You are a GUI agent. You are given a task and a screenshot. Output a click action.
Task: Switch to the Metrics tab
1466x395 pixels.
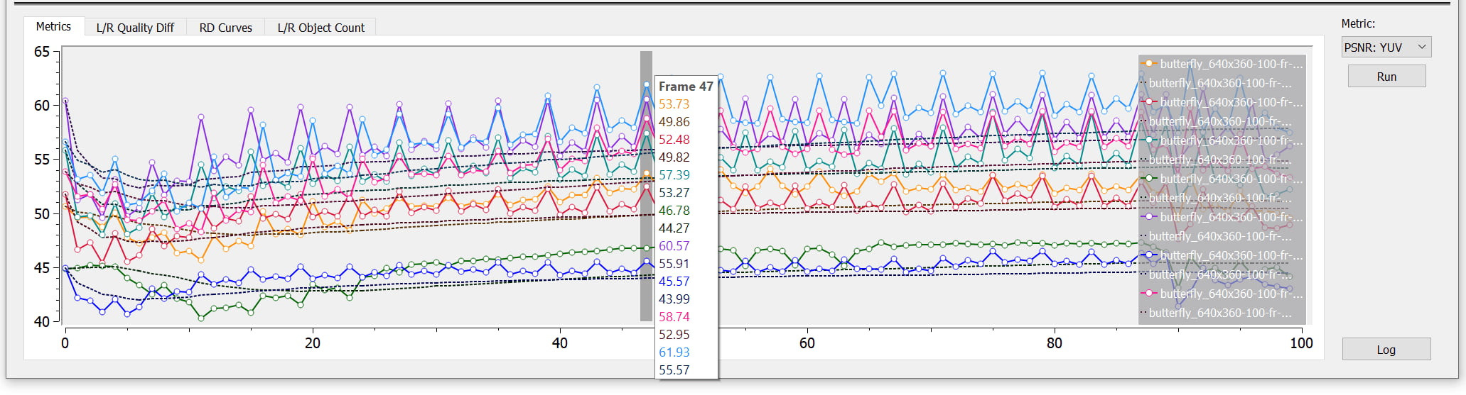pos(53,26)
